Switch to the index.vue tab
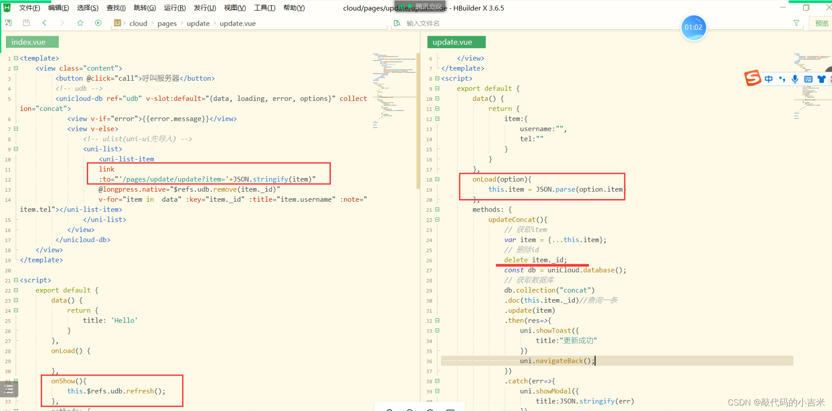 click(x=32, y=42)
